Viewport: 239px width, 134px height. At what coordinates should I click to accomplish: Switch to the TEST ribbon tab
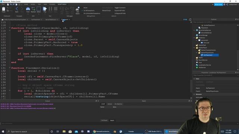[39, 4]
